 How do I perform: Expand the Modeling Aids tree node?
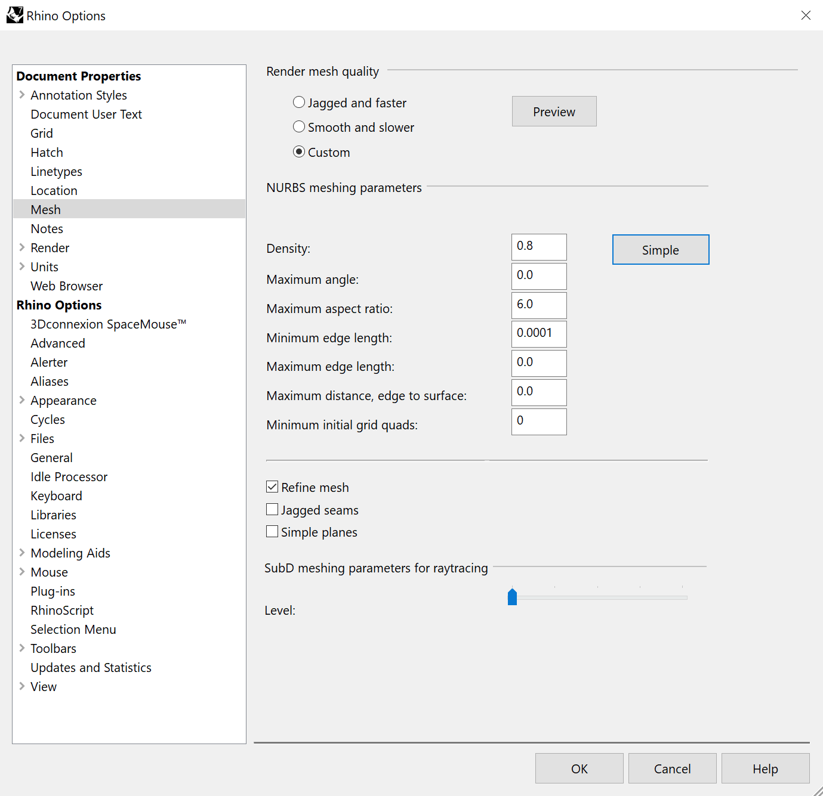pyautogui.click(x=22, y=553)
